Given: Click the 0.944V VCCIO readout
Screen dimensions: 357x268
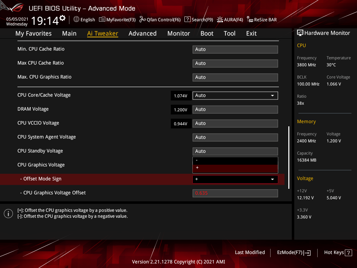Looking at the screenshot, I should [181, 124].
